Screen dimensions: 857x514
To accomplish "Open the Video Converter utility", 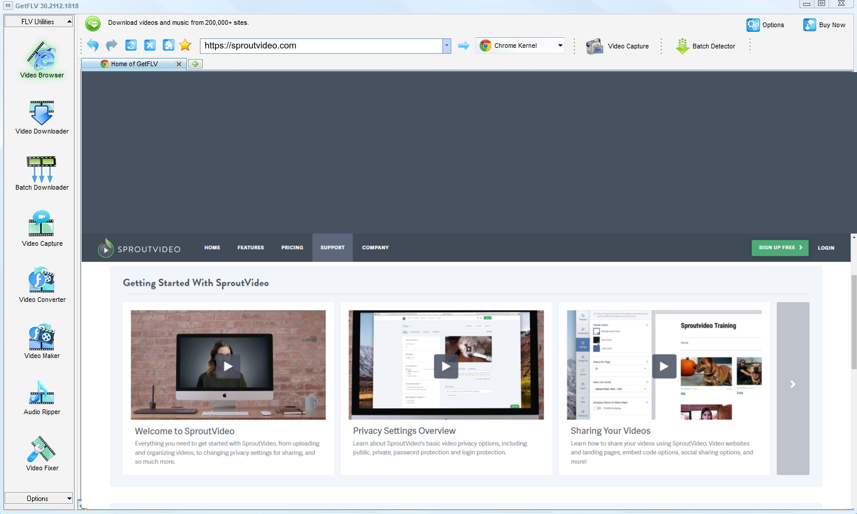I will (42, 285).
